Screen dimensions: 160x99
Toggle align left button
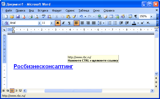click(x=76, y=23)
